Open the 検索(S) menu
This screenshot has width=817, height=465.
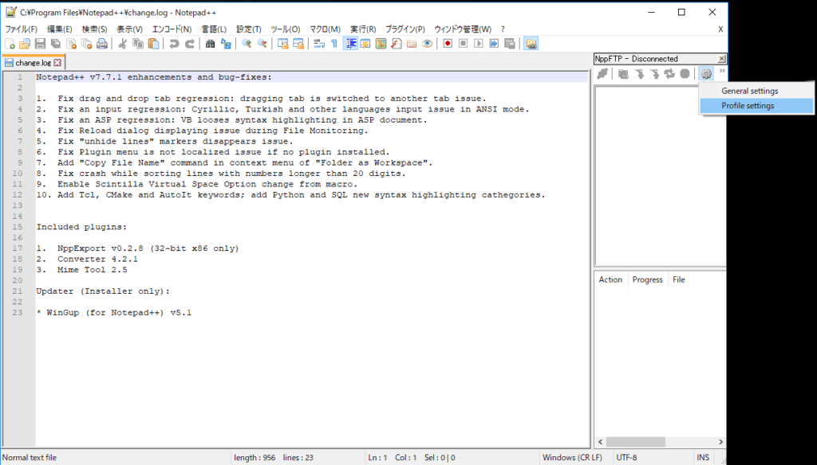point(94,29)
